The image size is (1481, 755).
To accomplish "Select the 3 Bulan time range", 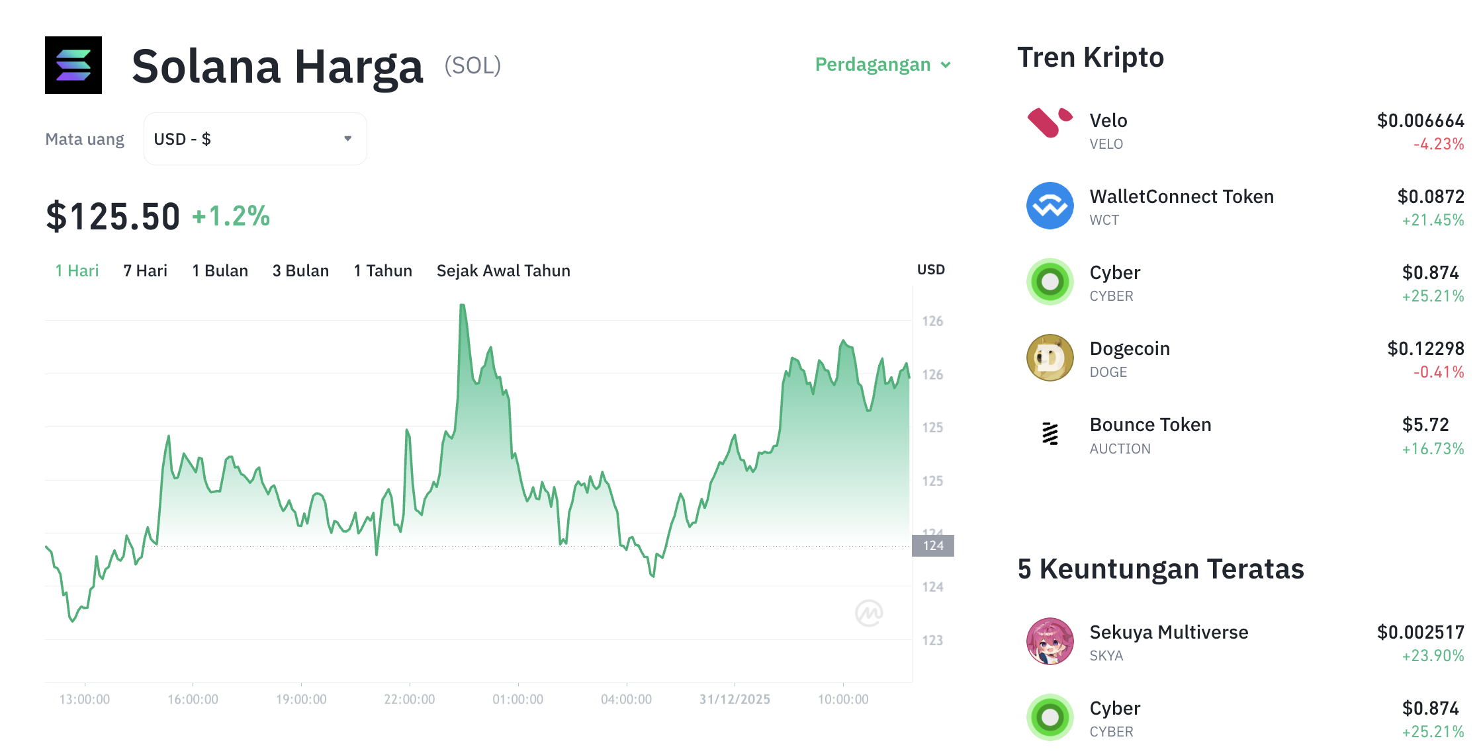I will tap(300, 270).
